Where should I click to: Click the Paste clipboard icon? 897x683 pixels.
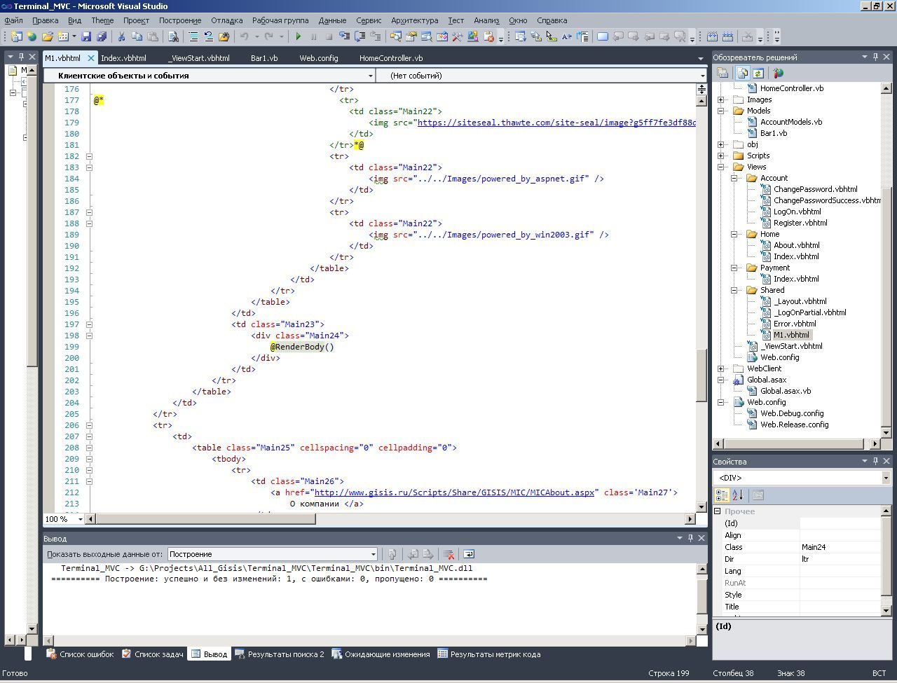[153, 36]
